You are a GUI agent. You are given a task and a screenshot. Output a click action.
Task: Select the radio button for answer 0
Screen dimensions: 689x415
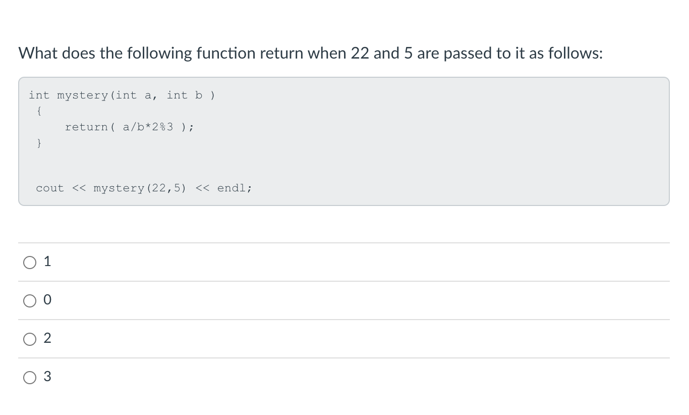pyautogui.click(x=30, y=300)
